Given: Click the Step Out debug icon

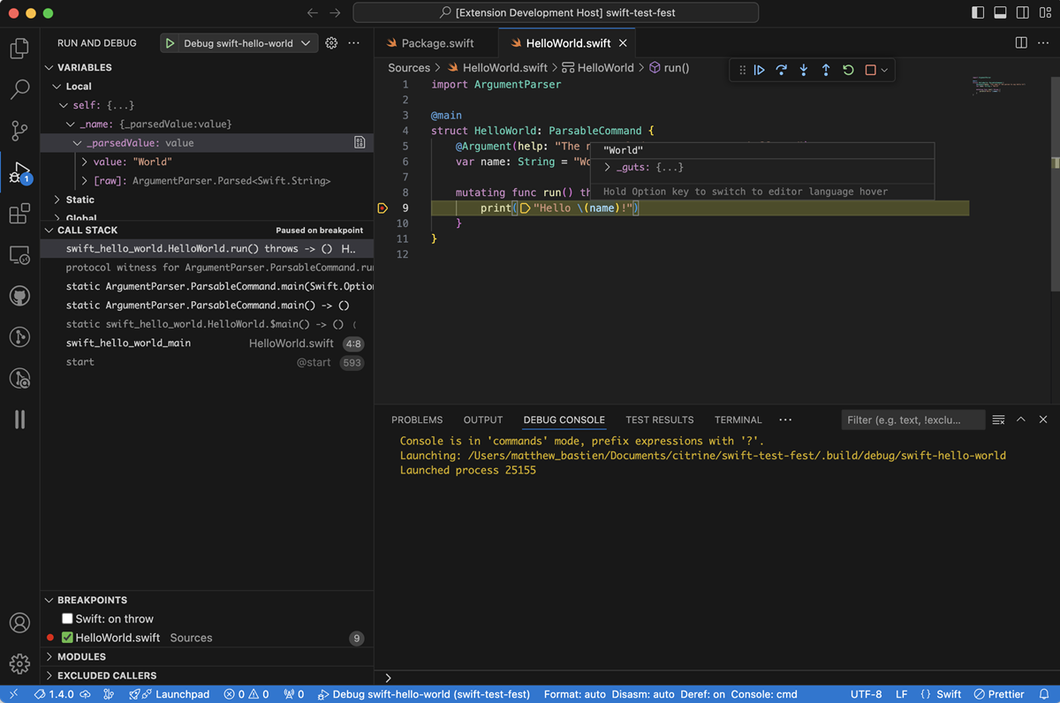Looking at the screenshot, I should pyautogui.click(x=825, y=69).
